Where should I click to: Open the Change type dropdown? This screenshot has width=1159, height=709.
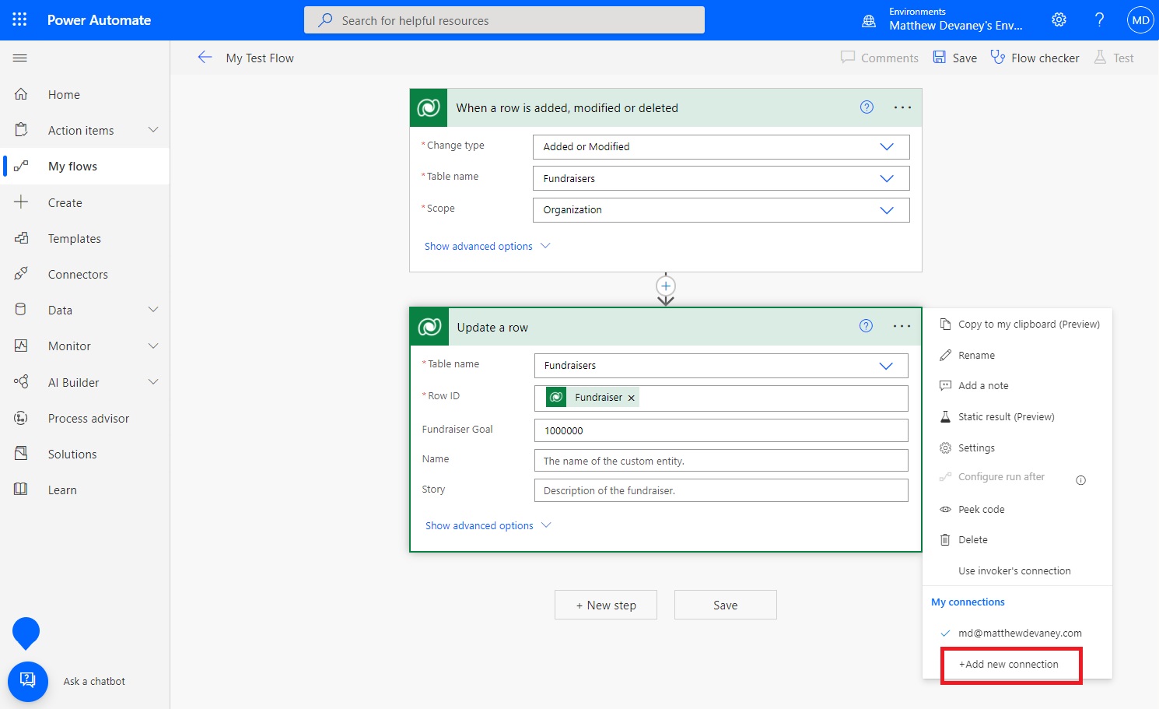pos(720,146)
